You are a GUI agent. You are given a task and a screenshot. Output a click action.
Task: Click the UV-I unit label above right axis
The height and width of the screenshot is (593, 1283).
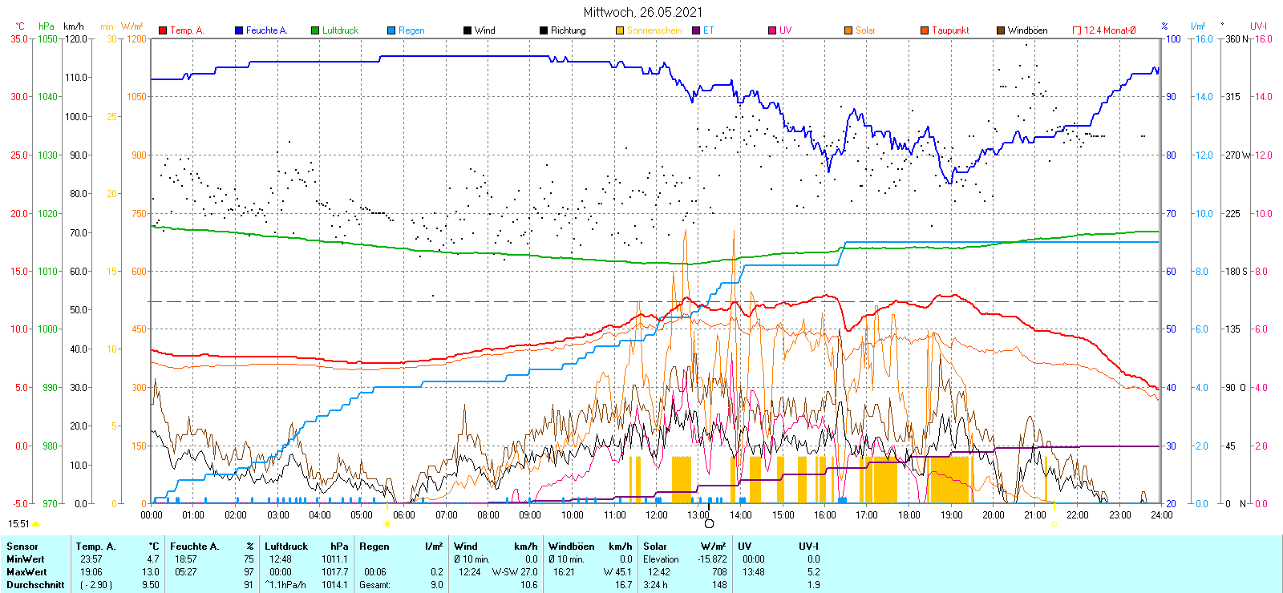coord(1258,26)
